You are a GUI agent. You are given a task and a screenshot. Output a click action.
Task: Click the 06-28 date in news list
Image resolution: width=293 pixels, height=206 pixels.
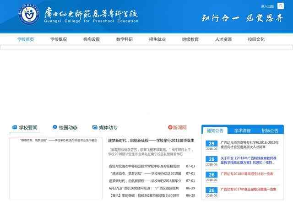tap(190, 195)
